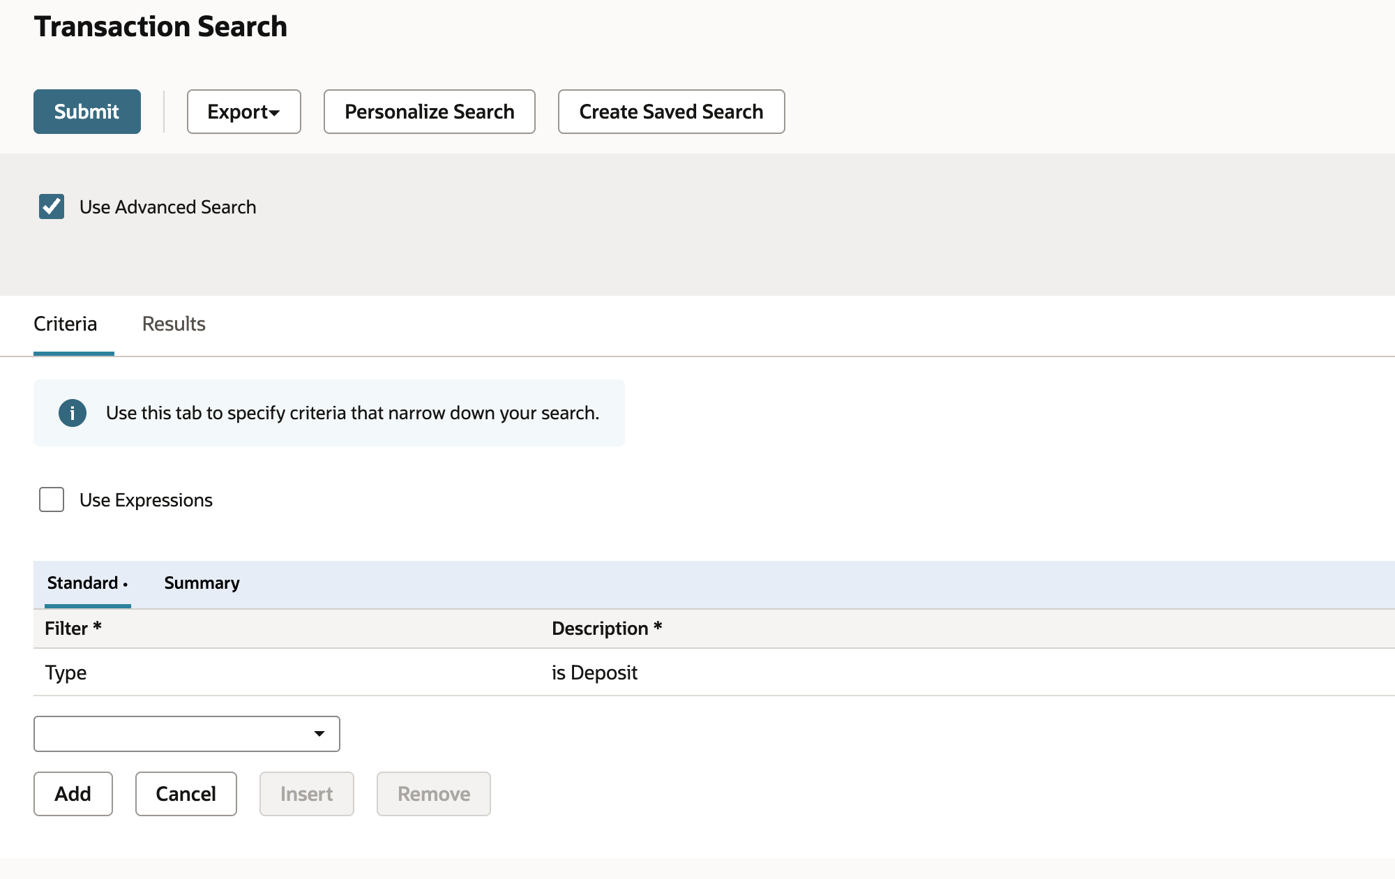Click the Transaction Search page title
1395x879 pixels.
point(160,27)
